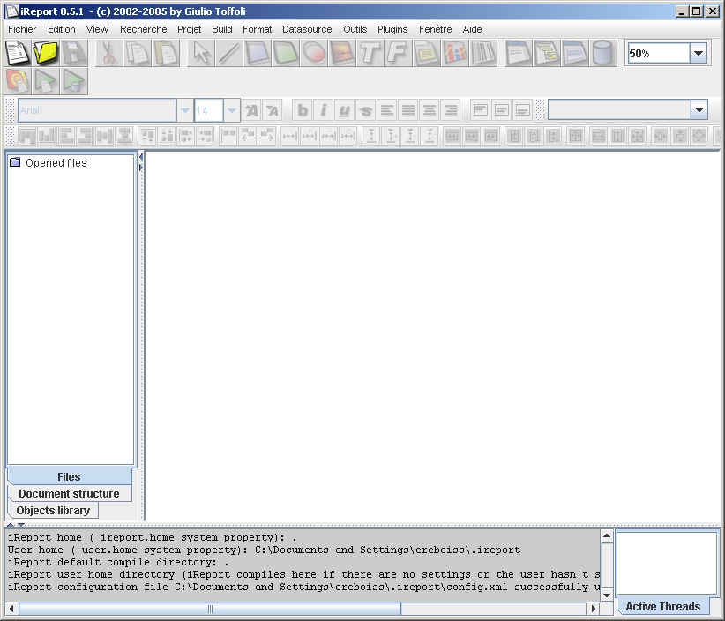The height and width of the screenshot is (621, 725).
Task: Toggle bold text formatting
Action: click(x=303, y=110)
